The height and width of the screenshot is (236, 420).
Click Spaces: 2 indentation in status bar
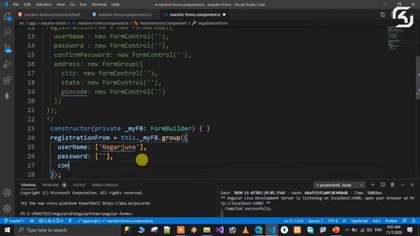[x=315, y=221]
